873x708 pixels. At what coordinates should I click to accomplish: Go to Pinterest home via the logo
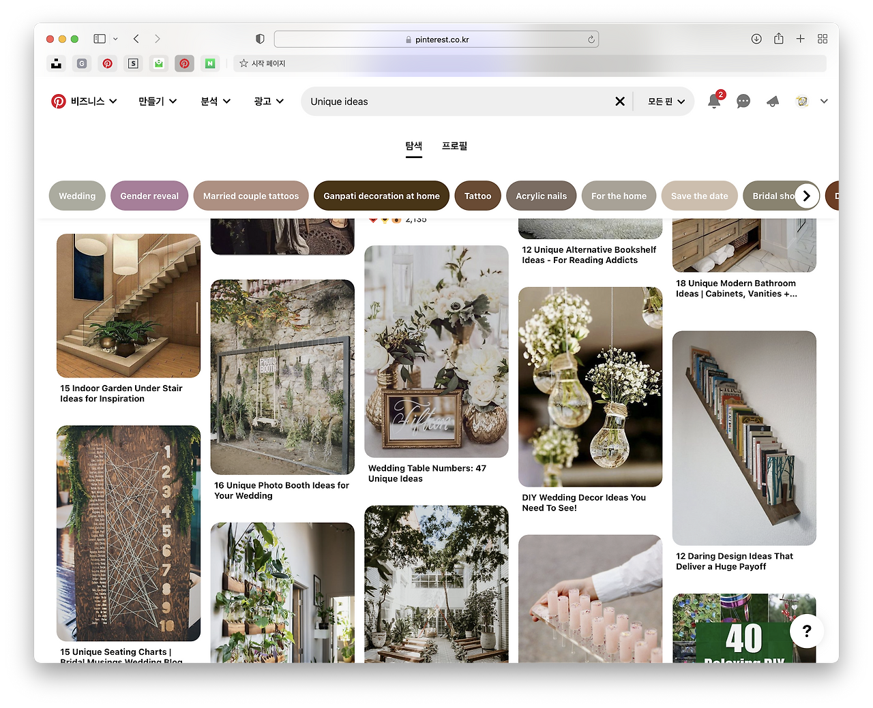tap(59, 102)
